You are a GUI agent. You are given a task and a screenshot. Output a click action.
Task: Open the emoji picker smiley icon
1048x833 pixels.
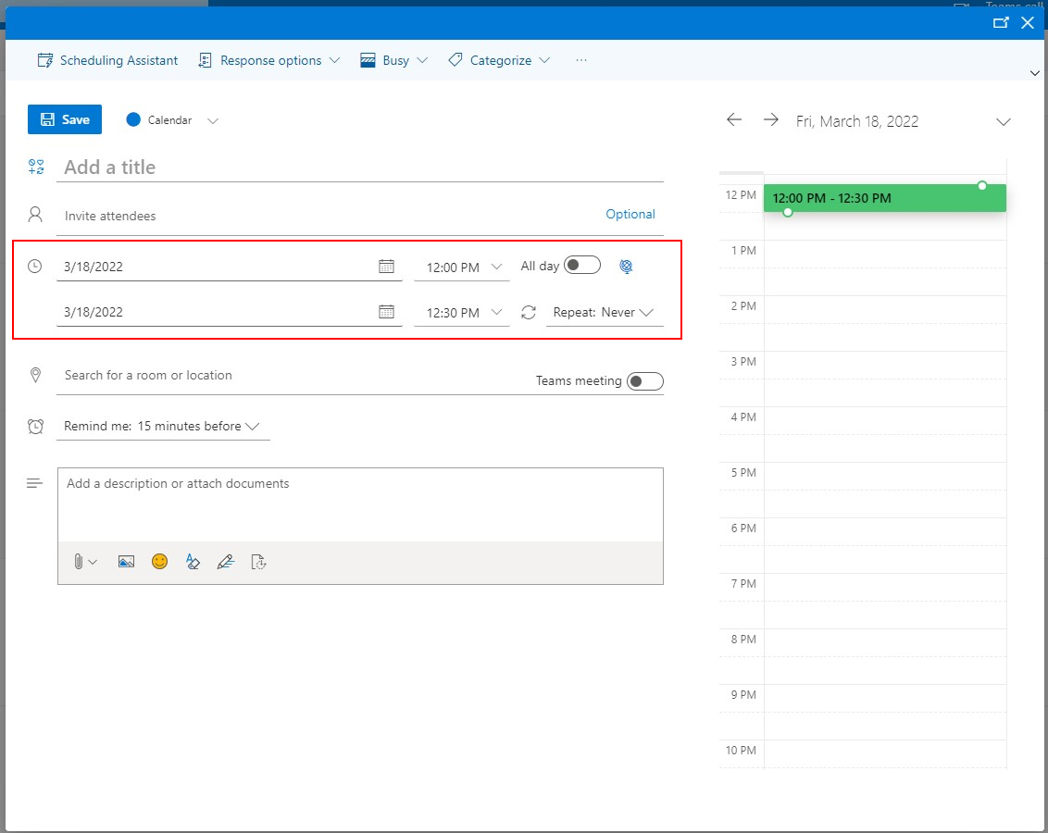click(160, 562)
